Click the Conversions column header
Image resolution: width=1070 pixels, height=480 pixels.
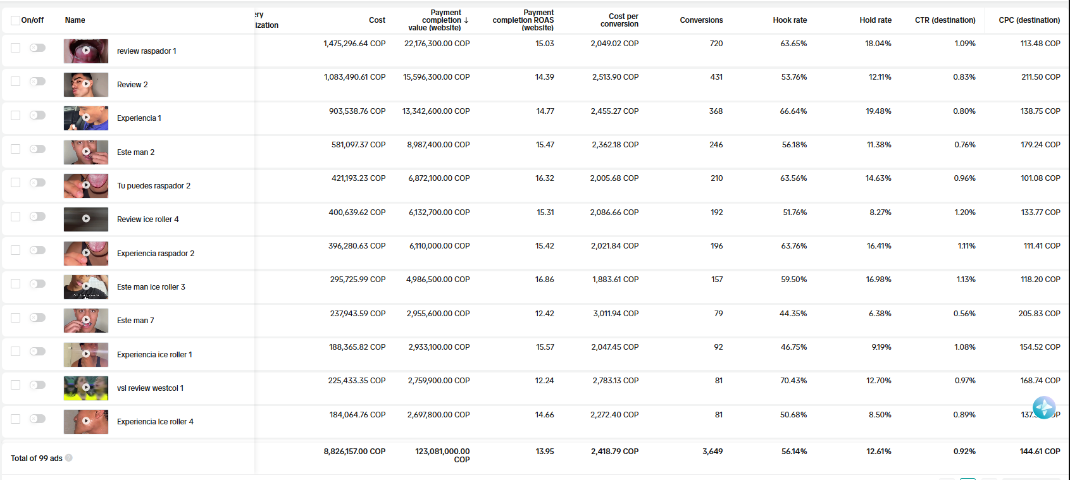coord(700,20)
